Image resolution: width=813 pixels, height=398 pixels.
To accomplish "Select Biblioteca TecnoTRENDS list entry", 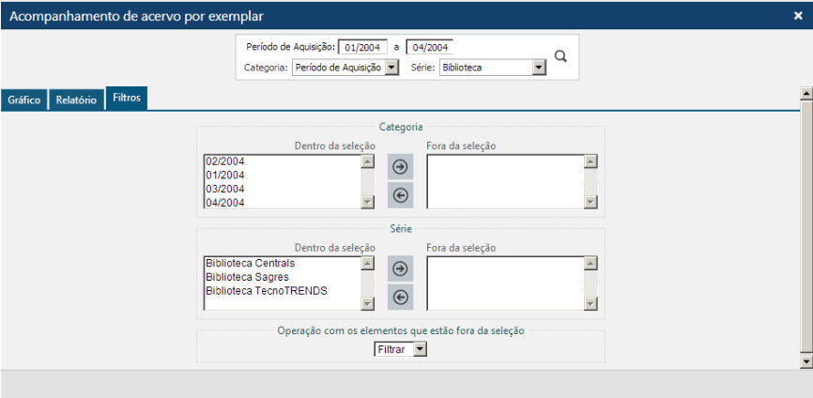I will 266,291.
